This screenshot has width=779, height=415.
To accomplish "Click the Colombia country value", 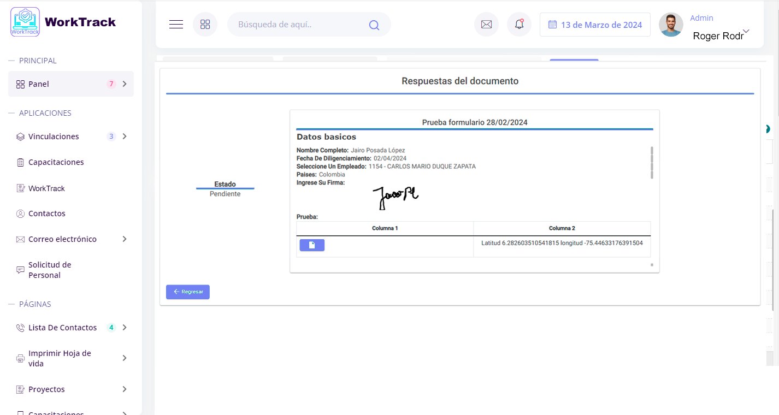I will coord(332,175).
